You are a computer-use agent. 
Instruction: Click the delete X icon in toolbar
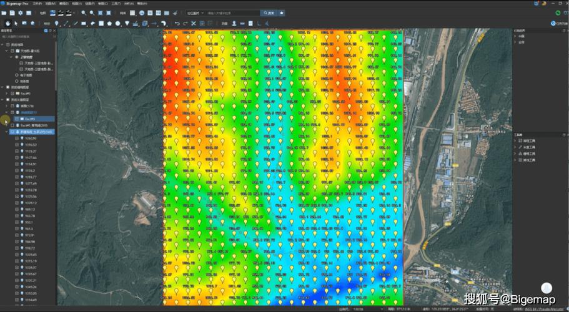click(x=194, y=23)
